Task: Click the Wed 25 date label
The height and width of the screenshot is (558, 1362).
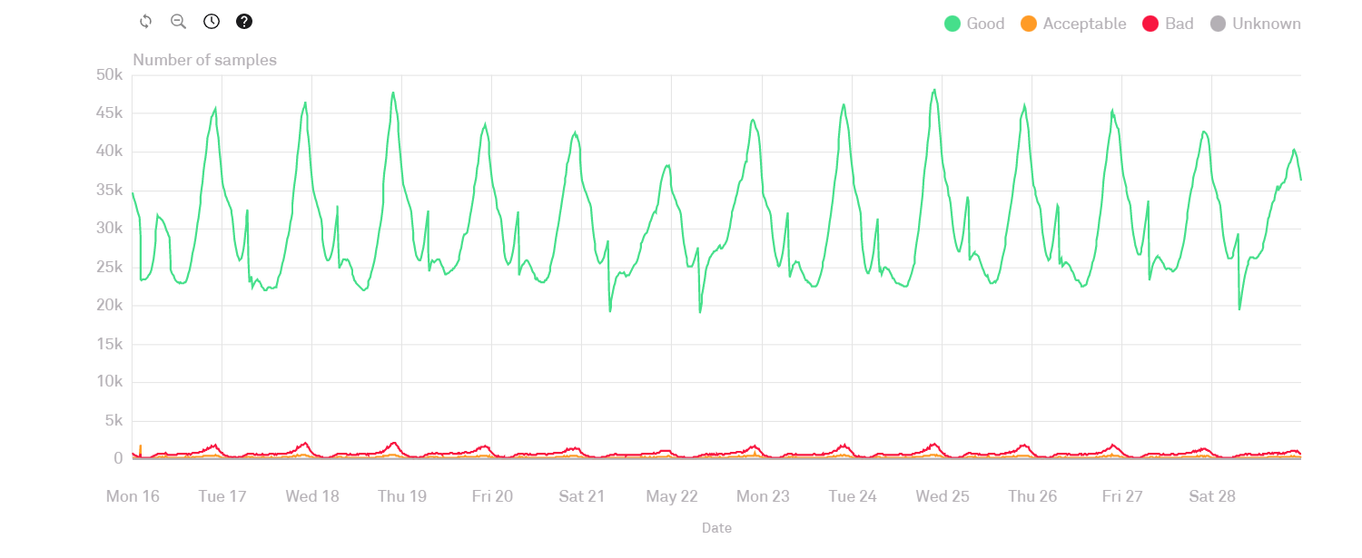Action: (x=943, y=496)
